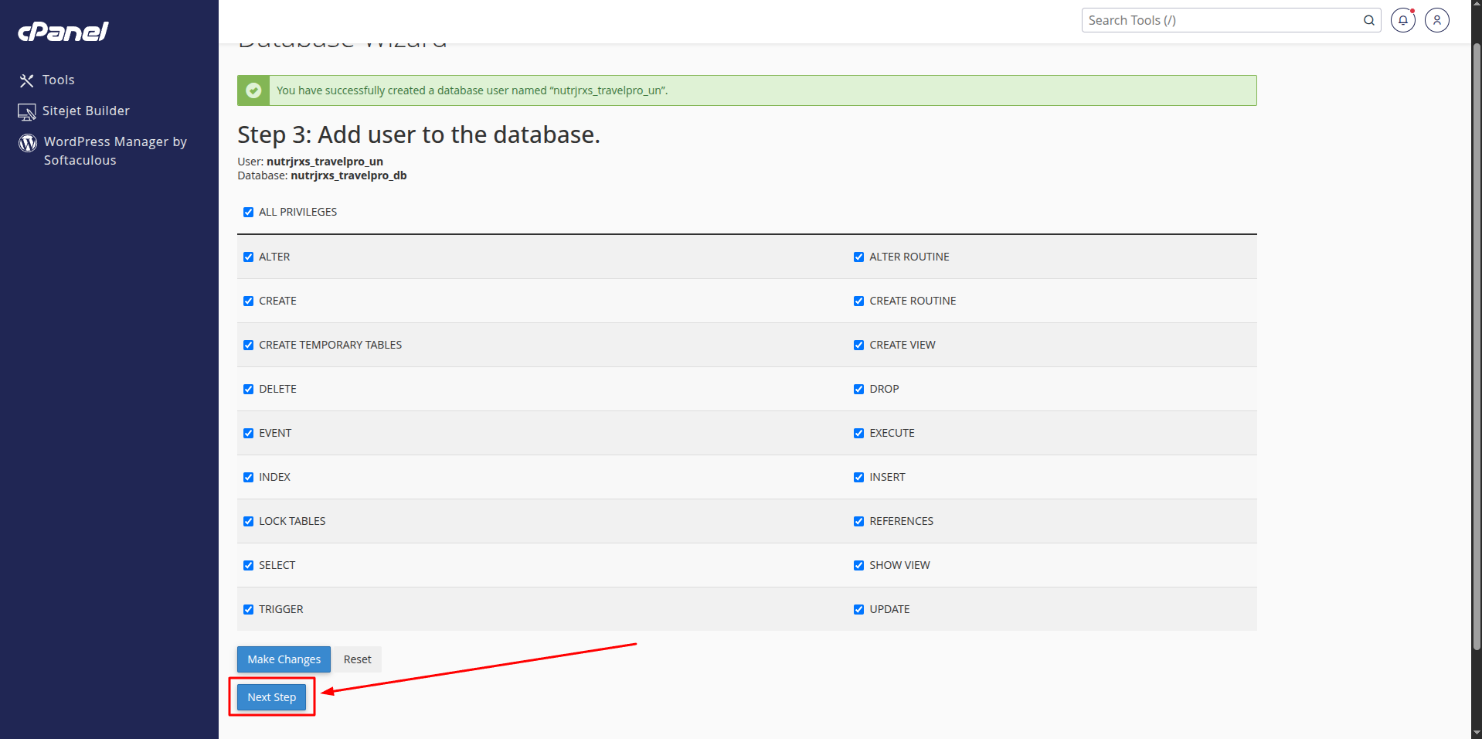Click the Make Changes button
The image size is (1482, 739).
[x=284, y=659]
